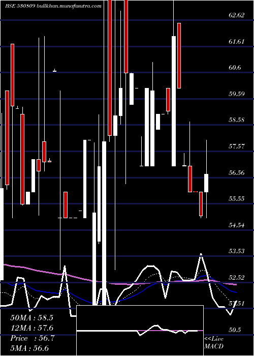The image size is (254, 356).
Task: Click the 12MA : 57.6 readout
Action: point(31,328)
